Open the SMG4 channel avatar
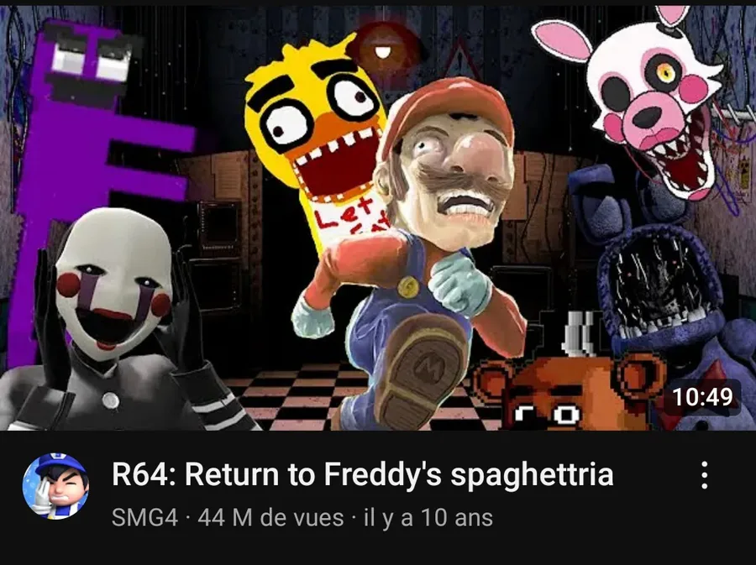 (55, 486)
